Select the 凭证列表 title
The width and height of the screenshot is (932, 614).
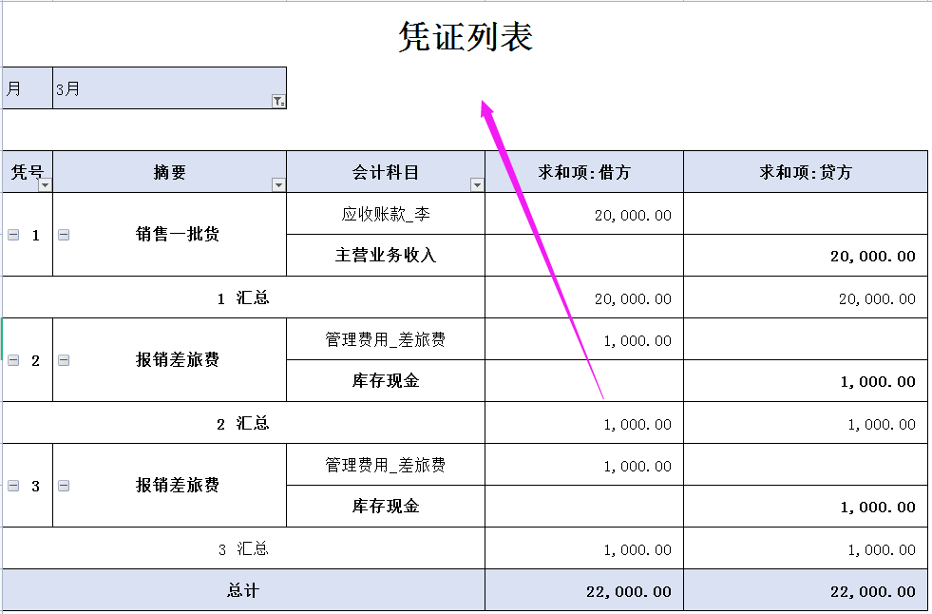pyautogui.click(x=466, y=34)
